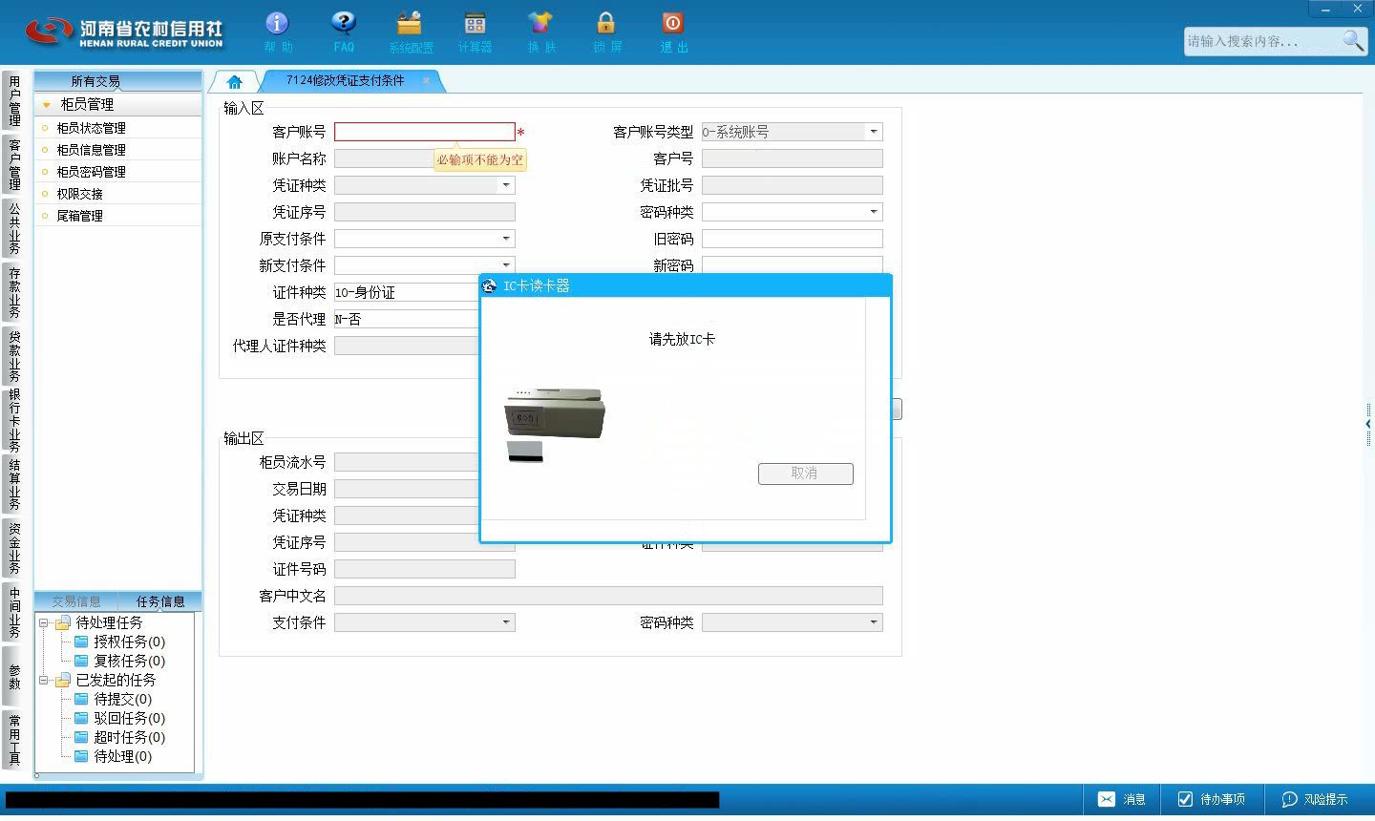1375x821 pixels.
Task: Open the 常用工具 side tab
Action: coord(14,740)
